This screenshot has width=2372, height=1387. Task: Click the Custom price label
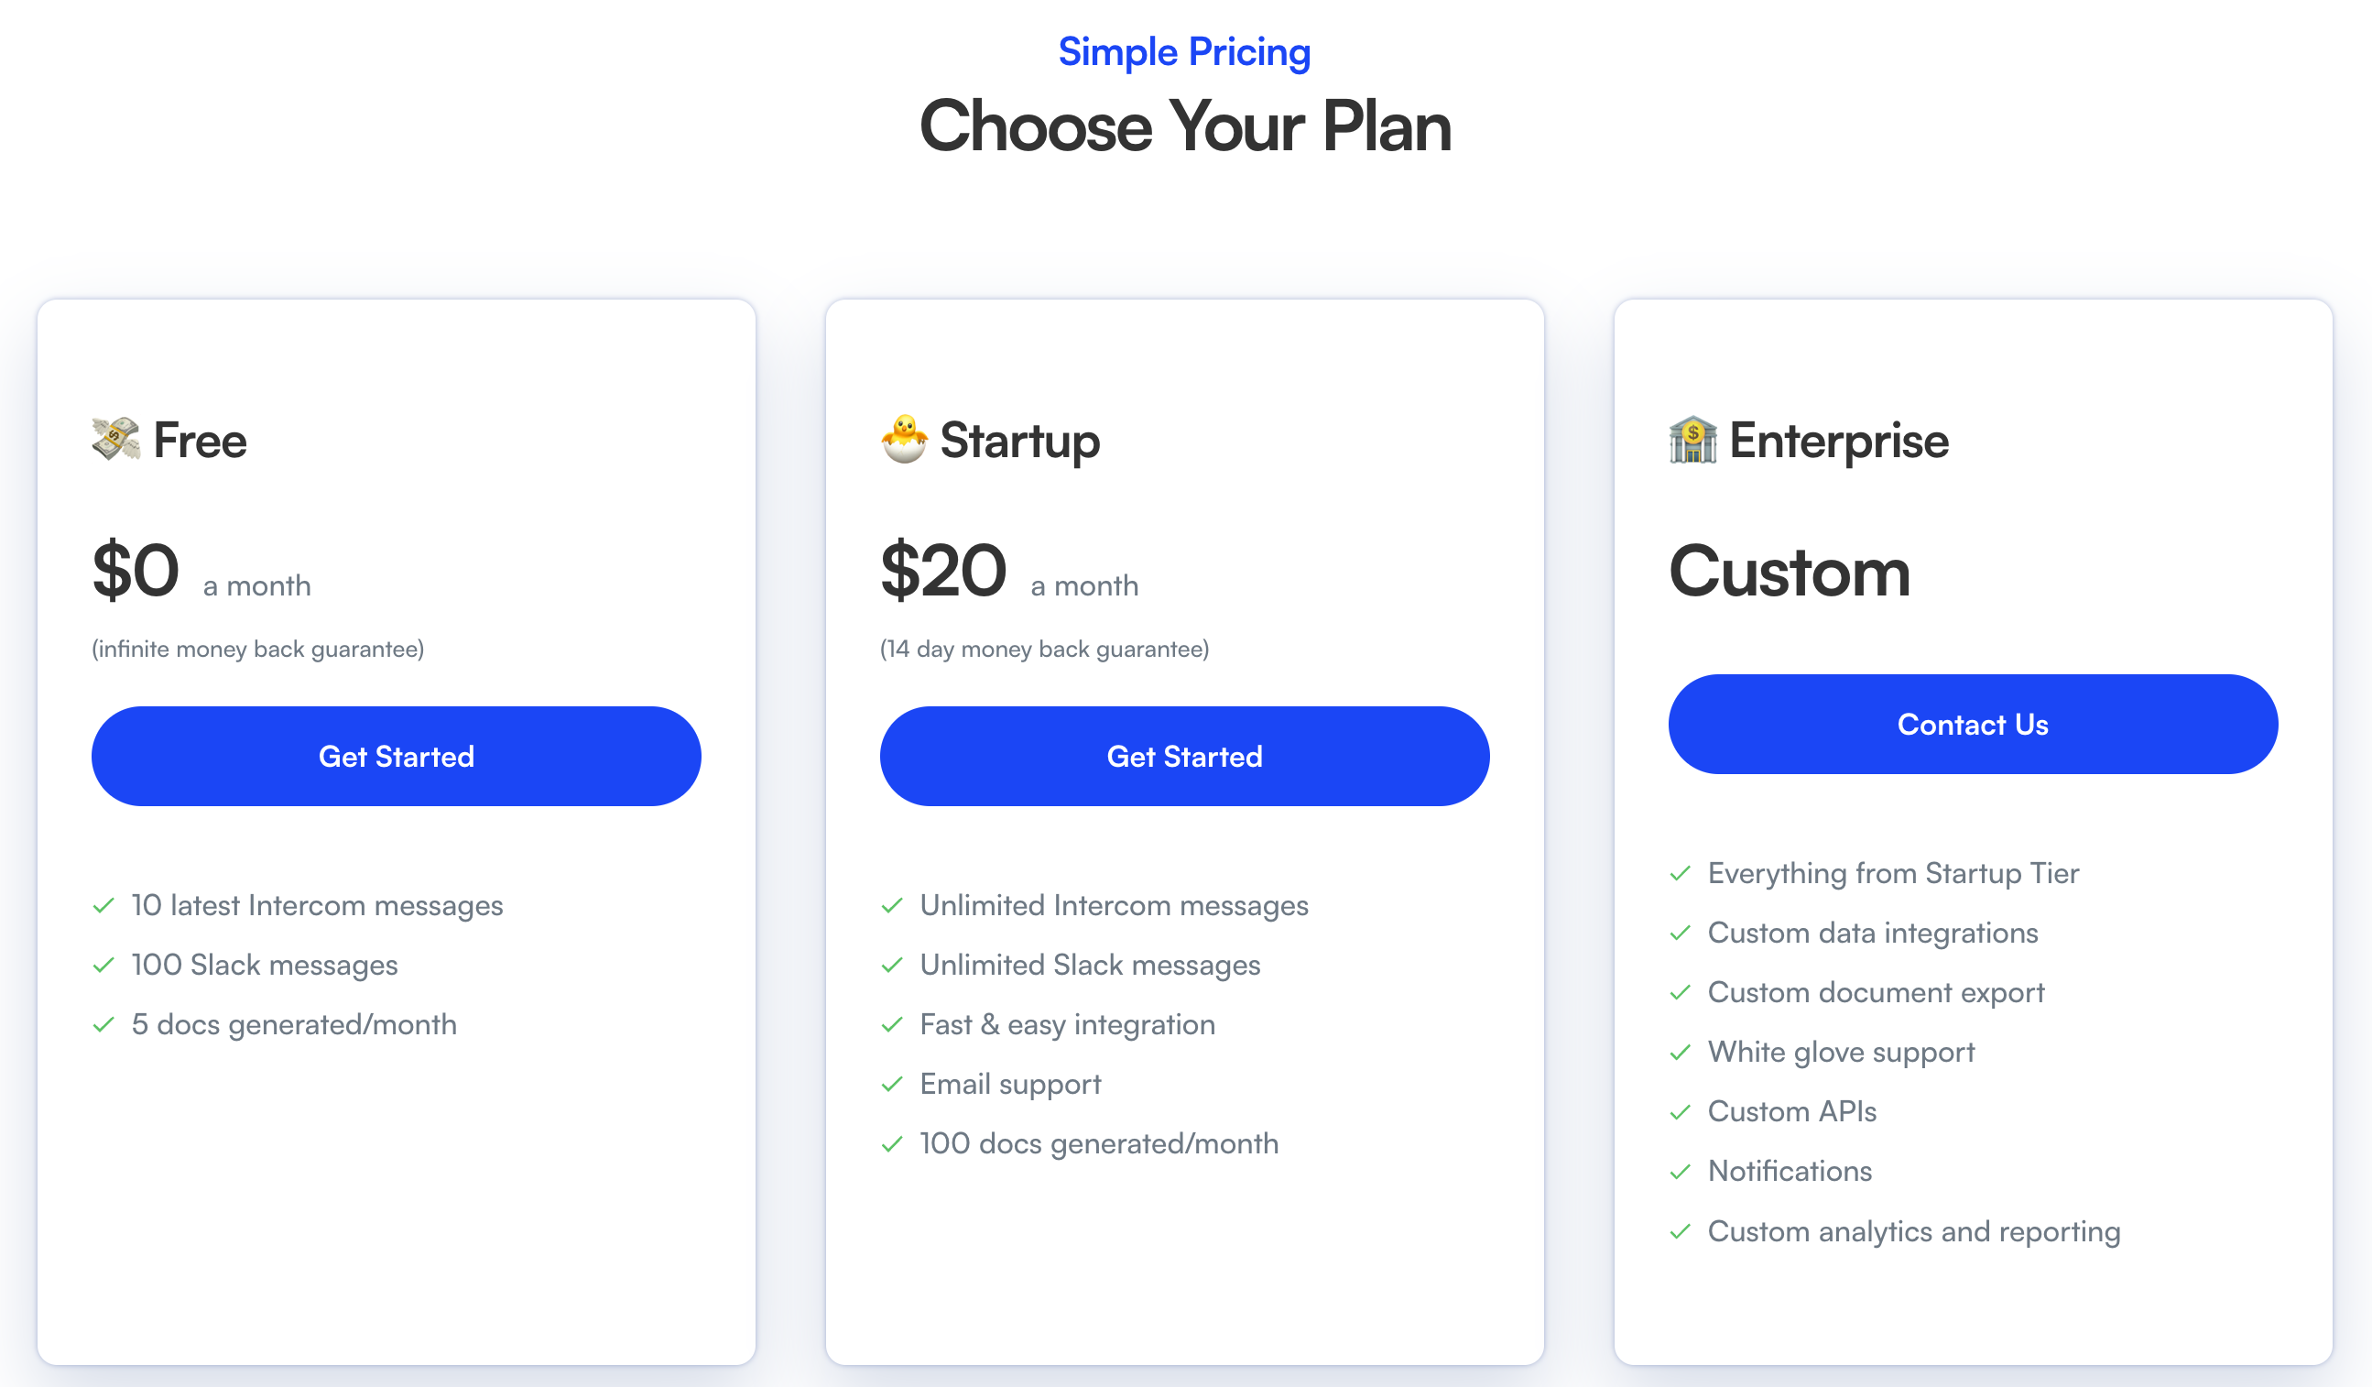click(1790, 572)
